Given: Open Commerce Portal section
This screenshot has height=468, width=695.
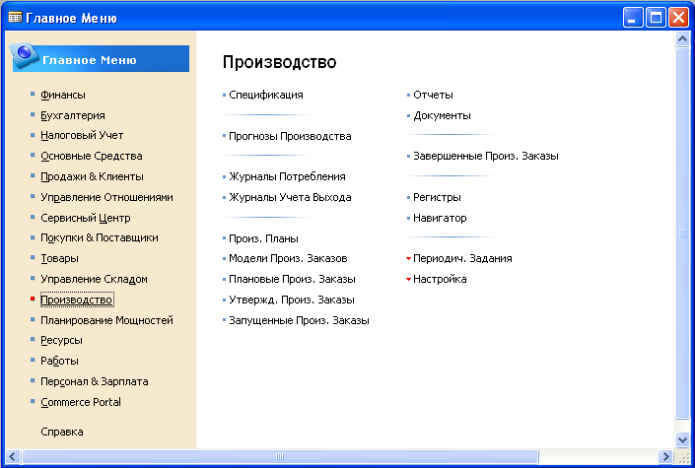Looking at the screenshot, I should pos(81,402).
